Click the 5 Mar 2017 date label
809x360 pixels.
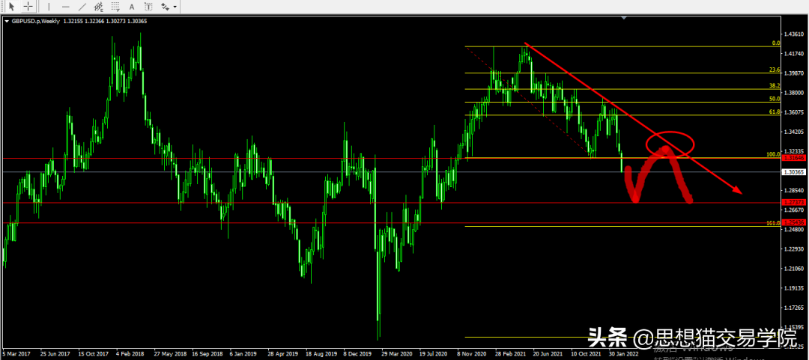point(16,354)
